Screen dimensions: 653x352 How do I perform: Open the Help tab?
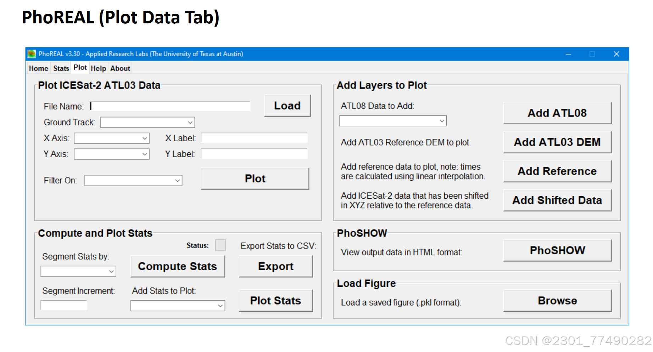98,68
